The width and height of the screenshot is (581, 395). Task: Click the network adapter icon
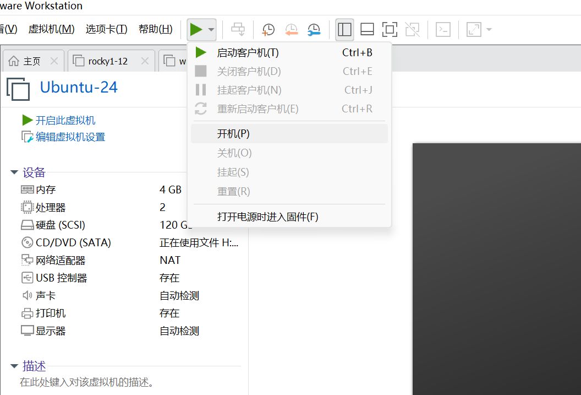[28, 260]
